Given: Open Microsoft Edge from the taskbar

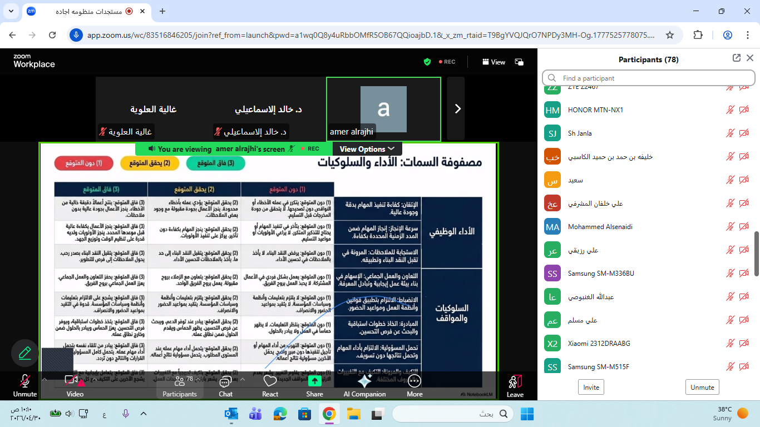Looking at the screenshot, I should (x=280, y=414).
